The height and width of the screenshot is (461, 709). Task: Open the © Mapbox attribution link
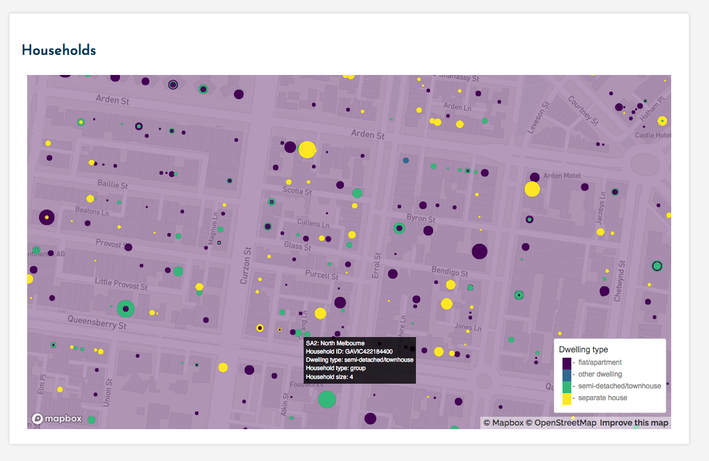[503, 423]
